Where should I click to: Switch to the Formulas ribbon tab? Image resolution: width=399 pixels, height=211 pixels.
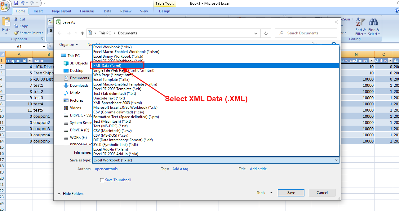87,11
